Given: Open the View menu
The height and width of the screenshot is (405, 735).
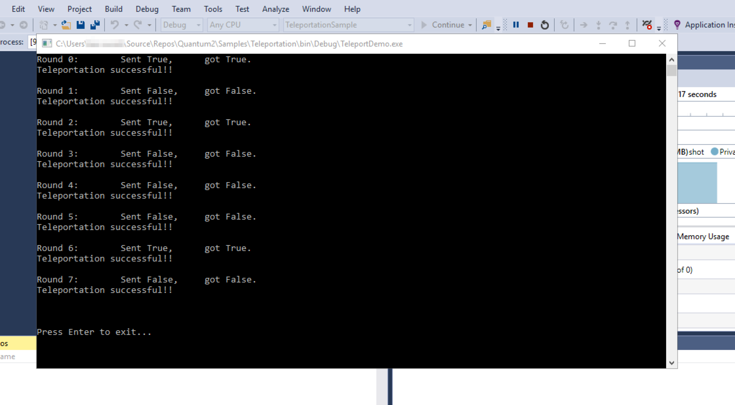Looking at the screenshot, I should point(46,9).
